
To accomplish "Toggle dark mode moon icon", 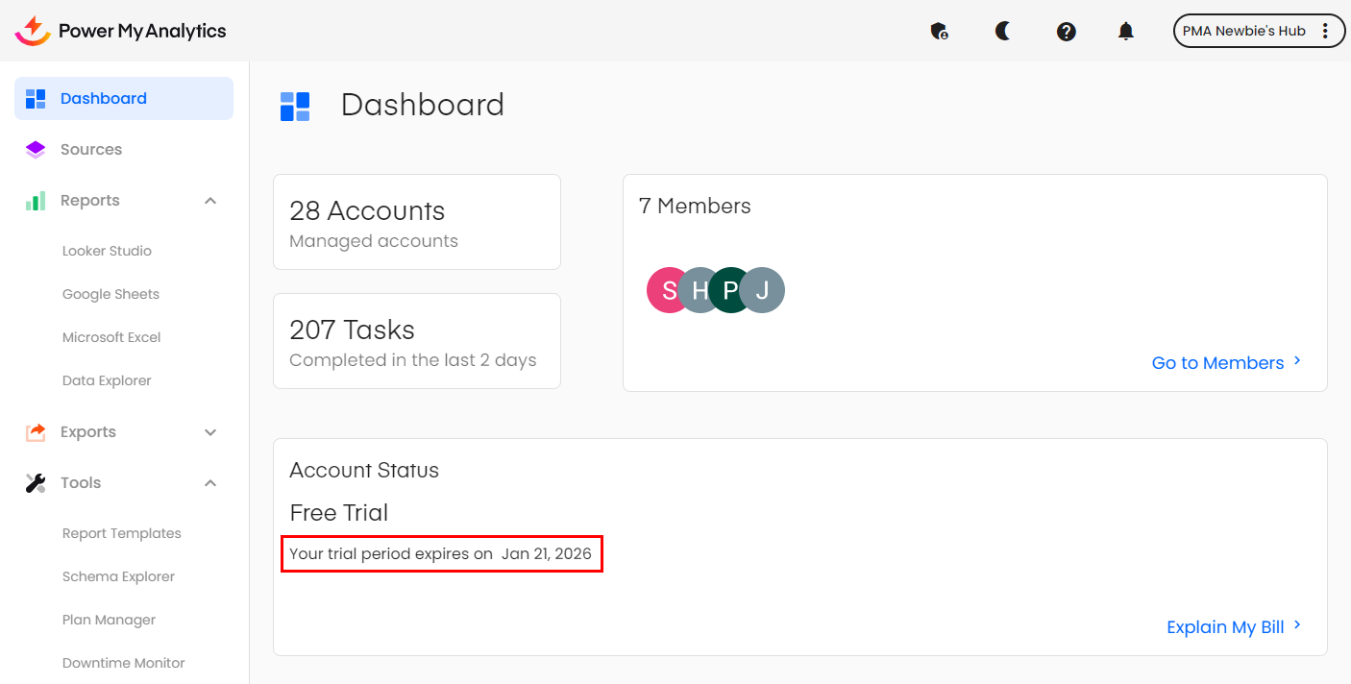I will point(1003,32).
